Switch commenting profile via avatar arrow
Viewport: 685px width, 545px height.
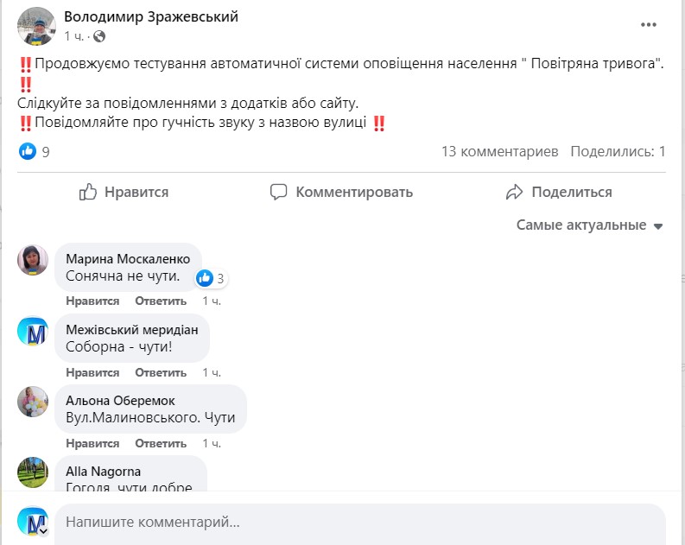[42, 531]
